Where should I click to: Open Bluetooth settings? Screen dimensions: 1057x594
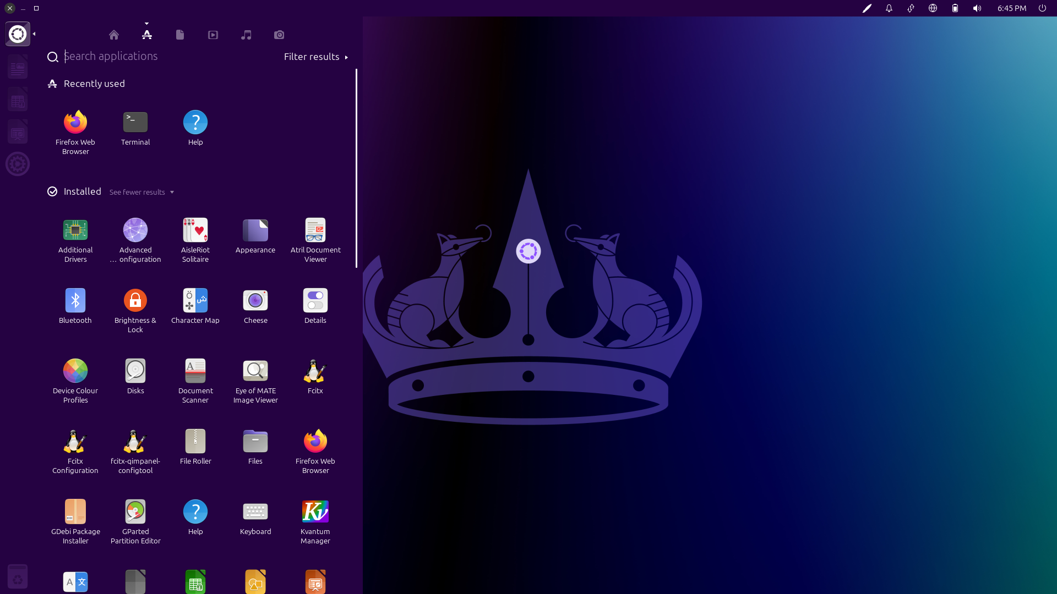[75, 306]
